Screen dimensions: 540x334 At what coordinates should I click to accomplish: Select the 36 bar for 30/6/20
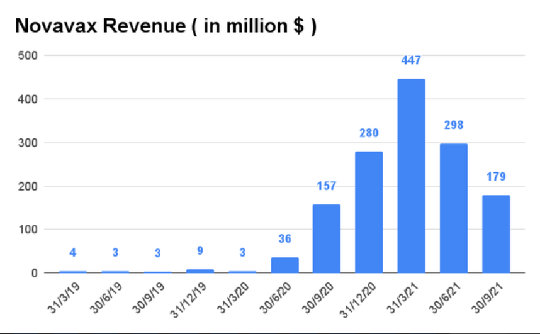coord(284,265)
